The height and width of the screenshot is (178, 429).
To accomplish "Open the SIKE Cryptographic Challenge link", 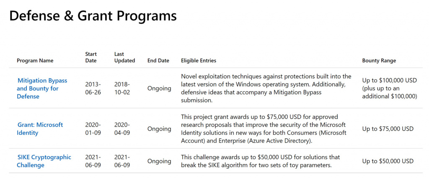I will tap(44, 161).
